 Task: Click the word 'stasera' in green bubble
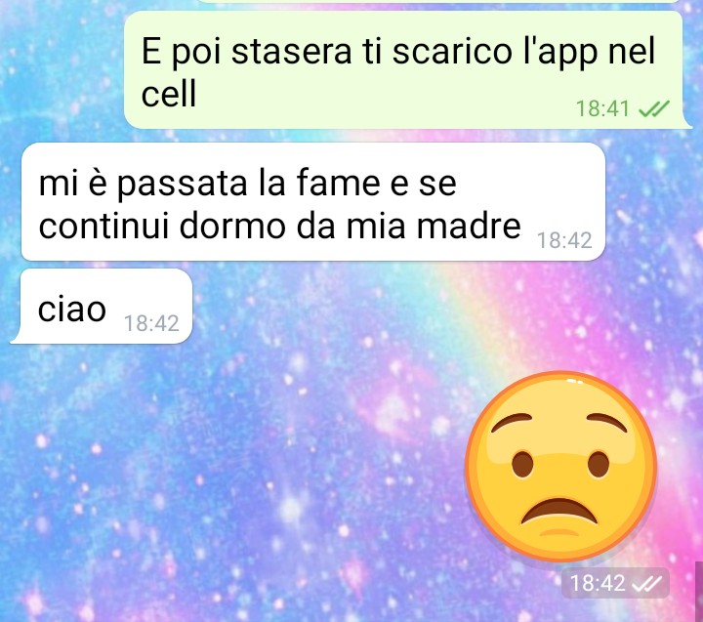[292, 51]
